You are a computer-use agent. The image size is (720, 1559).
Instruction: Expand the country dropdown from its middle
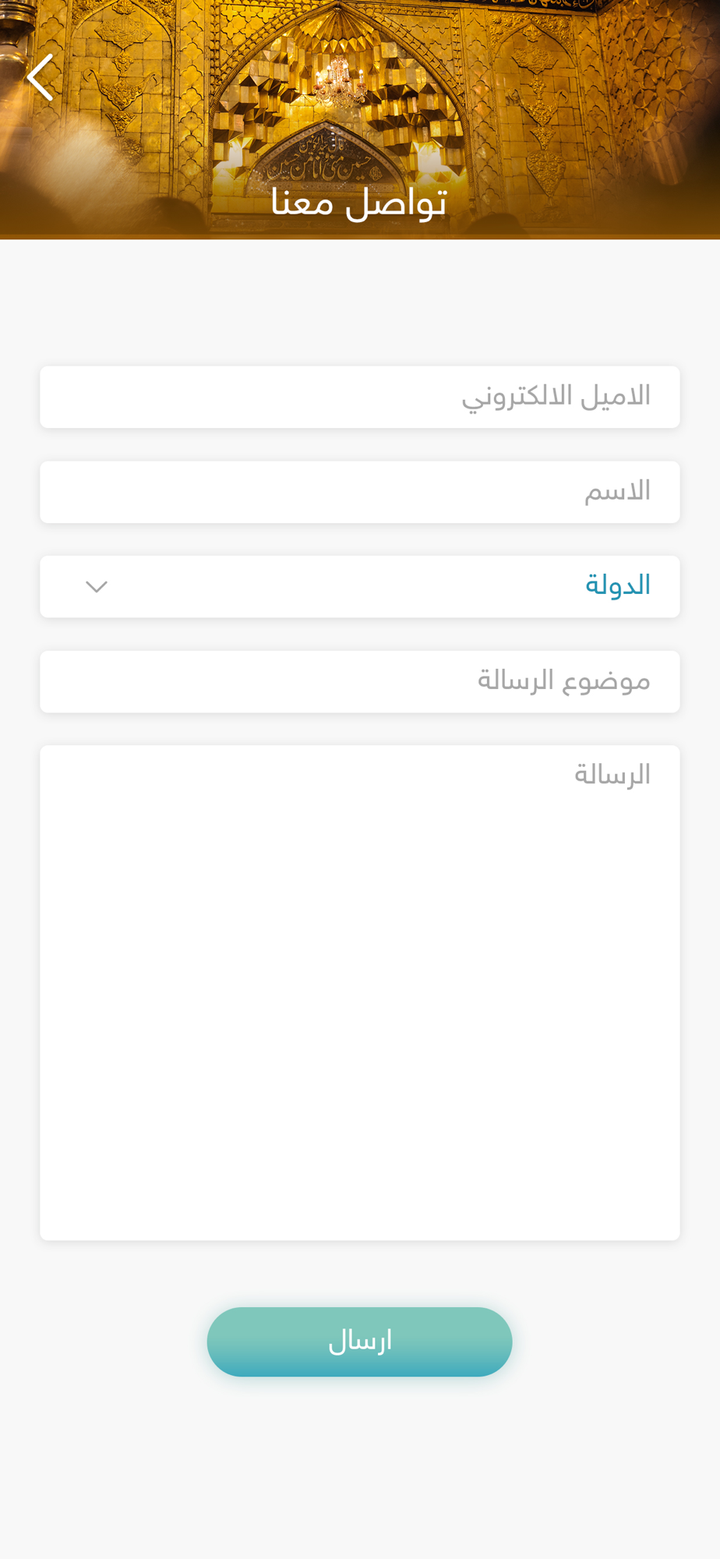(x=360, y=586)
